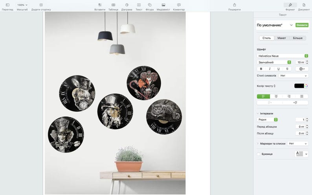
Task: Open the Перегляд view options
Action: (7, 7)
